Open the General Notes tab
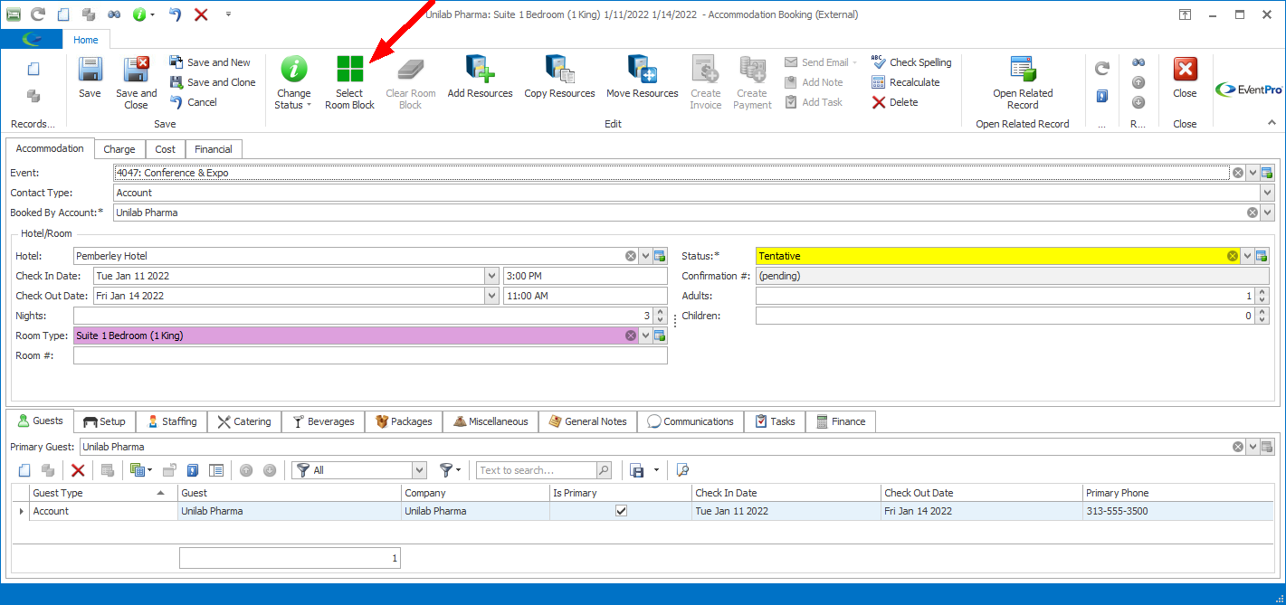Viewport: 1286px width, 605px height. pos(588,421)
